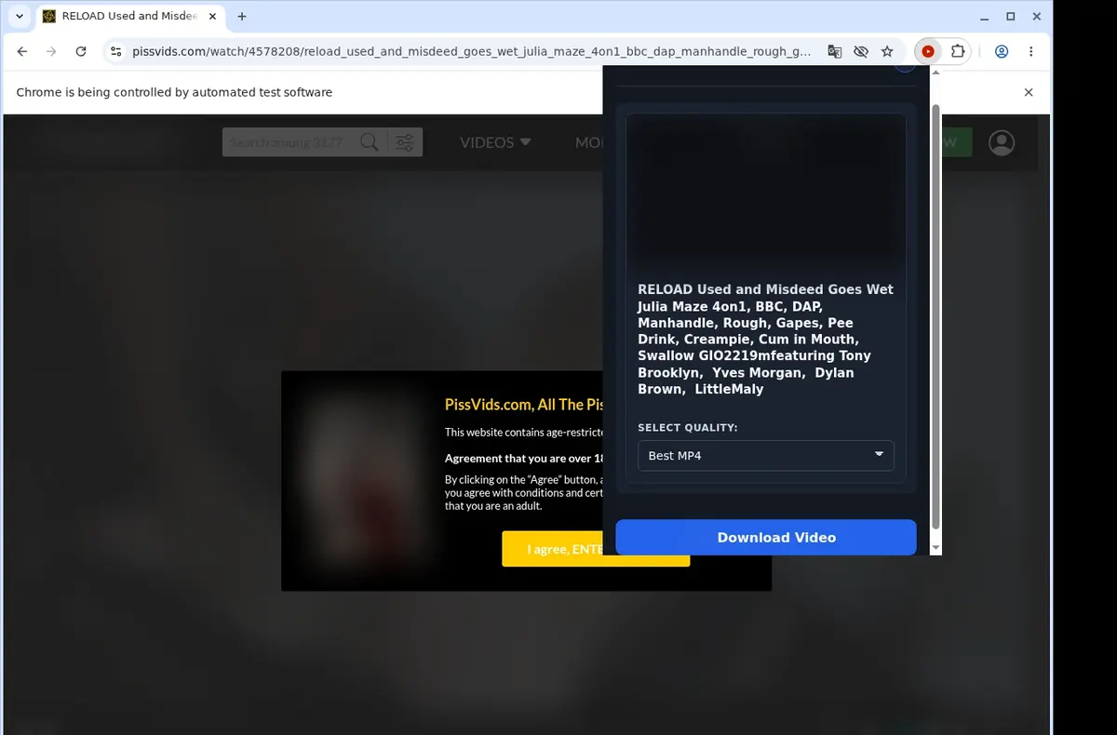Click the popup scrollbar down arrow

pos(935,549)
